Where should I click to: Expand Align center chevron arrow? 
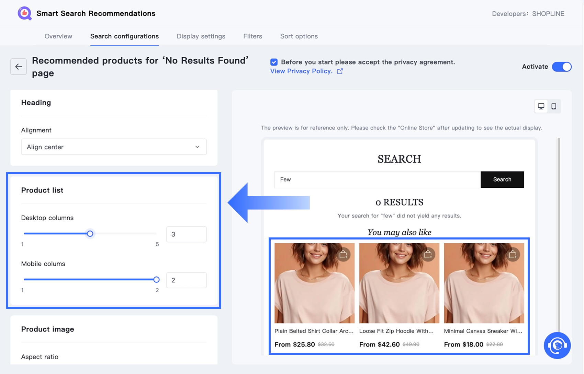coord(197,147)
